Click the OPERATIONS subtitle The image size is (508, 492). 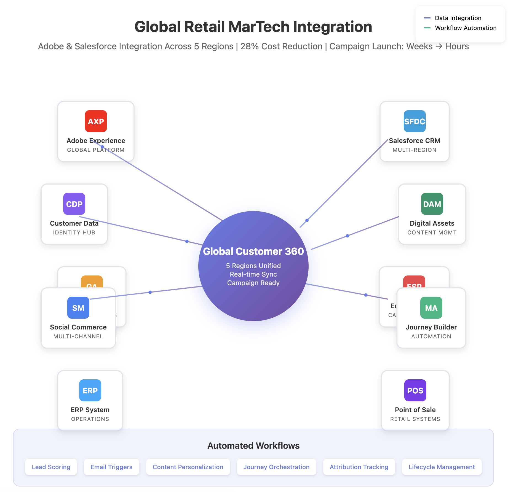pos(90,419)
